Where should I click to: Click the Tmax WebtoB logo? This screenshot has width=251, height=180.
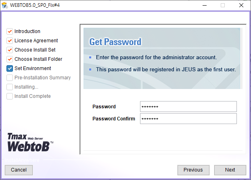pyautogui.click(x=30, y=142)
